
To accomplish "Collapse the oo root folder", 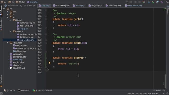I will click(4, 9).
